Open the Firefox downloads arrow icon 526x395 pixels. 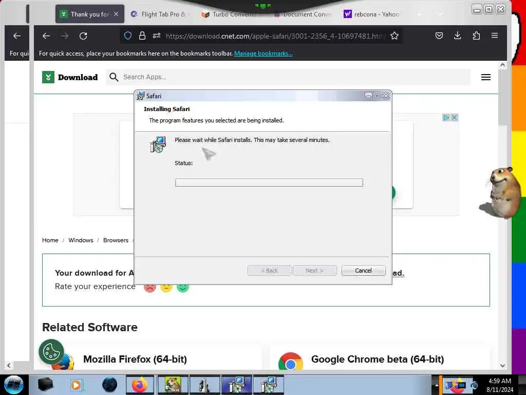point(457,35)
